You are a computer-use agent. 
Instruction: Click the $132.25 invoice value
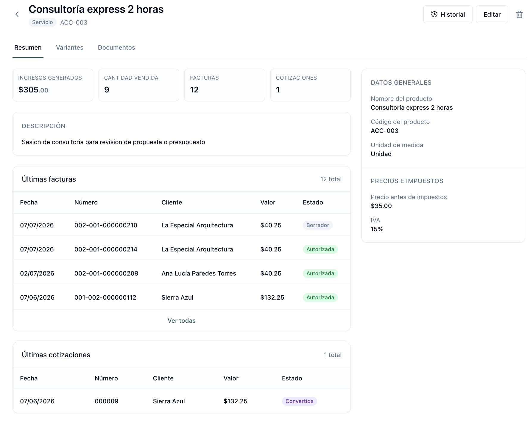tap(272, 298)
